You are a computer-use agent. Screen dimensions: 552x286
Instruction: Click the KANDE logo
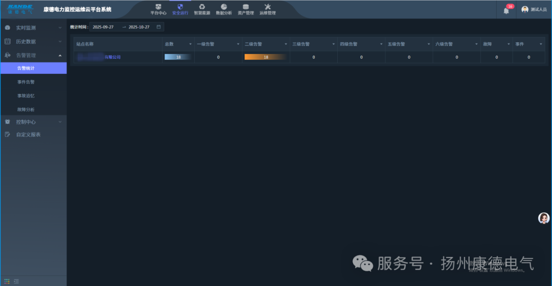pos(20,9)
